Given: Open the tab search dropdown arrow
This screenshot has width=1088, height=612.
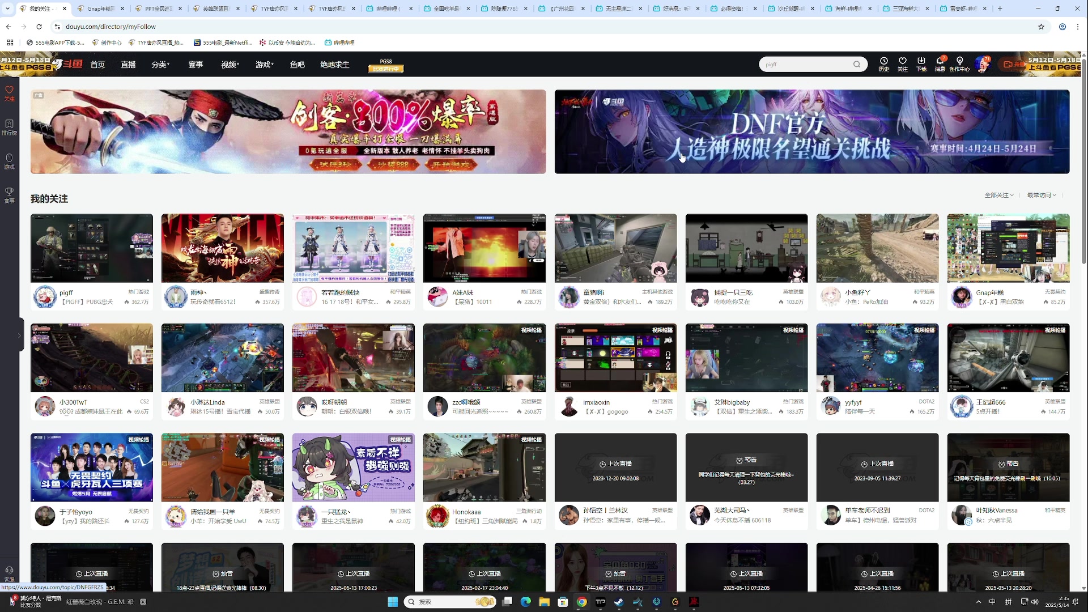Looking at the screenshot, I should click(7, 8).
